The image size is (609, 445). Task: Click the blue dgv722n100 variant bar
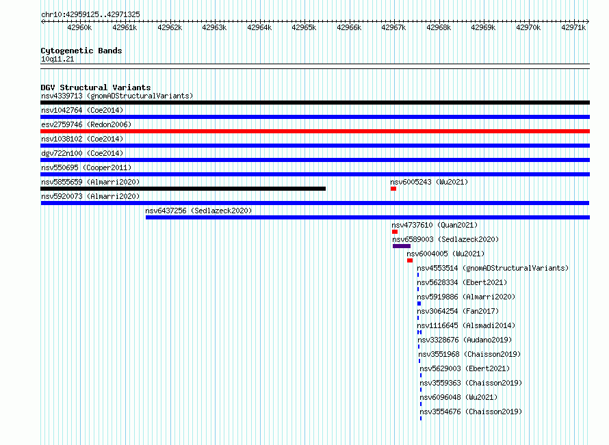pyautogui.click(x=315, y=160)
